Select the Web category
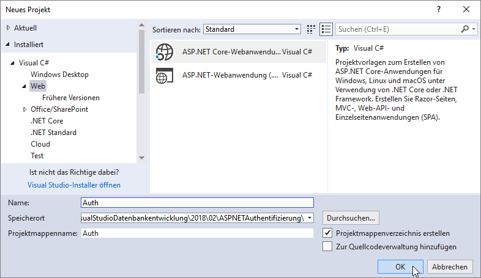This screenshot has width=481, height=278. tap(38, 86)
